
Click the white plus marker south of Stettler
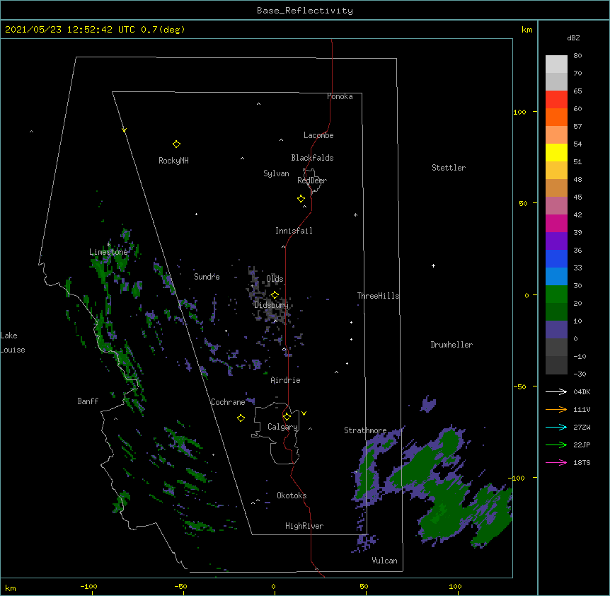coord(433,265)
